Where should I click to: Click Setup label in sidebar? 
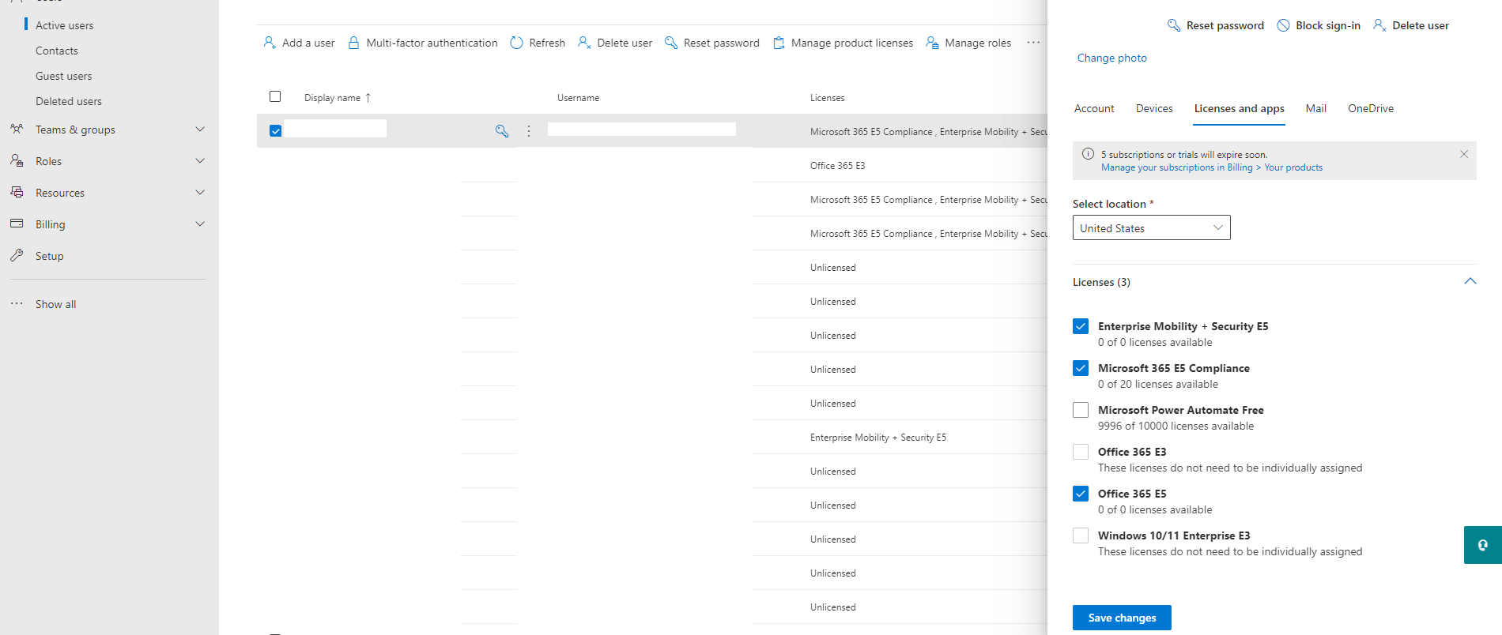(49, 256)
